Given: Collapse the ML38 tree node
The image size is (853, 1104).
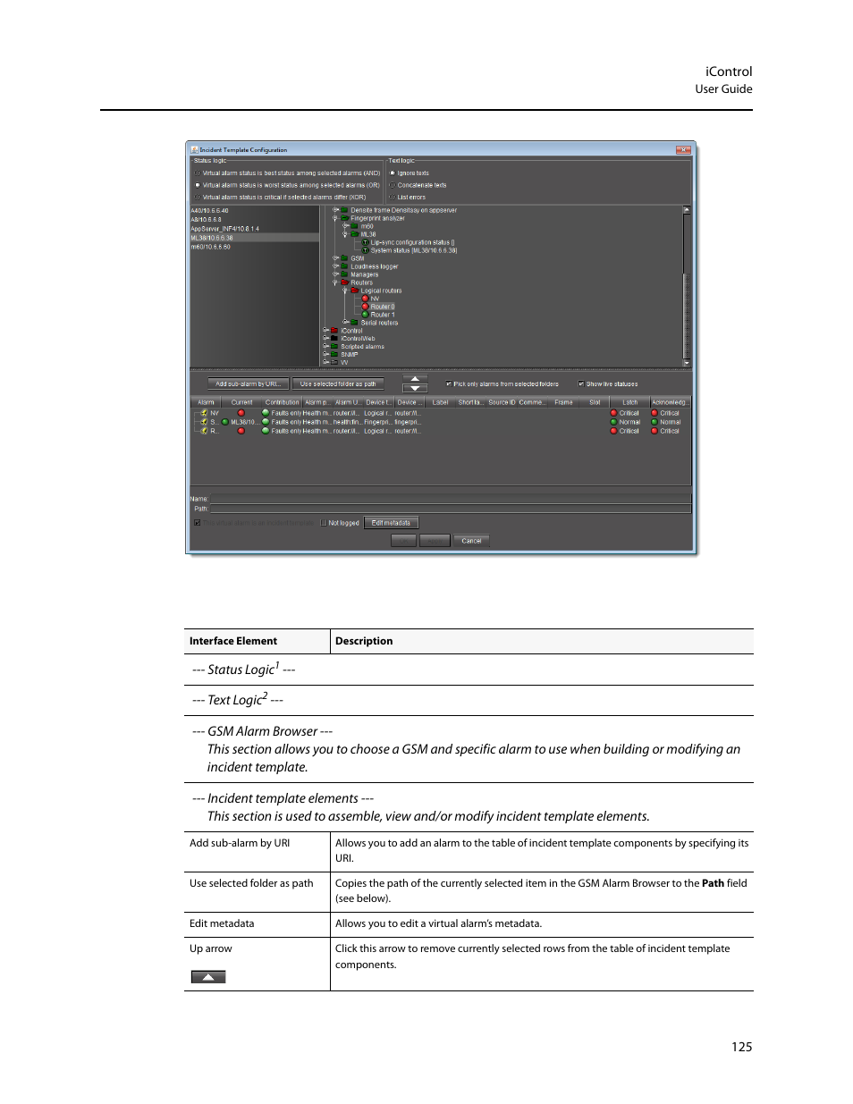Looking at the screenshot, I should (345, 234).
